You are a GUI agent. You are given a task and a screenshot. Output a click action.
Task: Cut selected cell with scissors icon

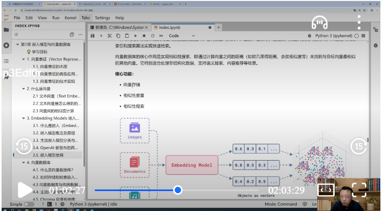109,36
